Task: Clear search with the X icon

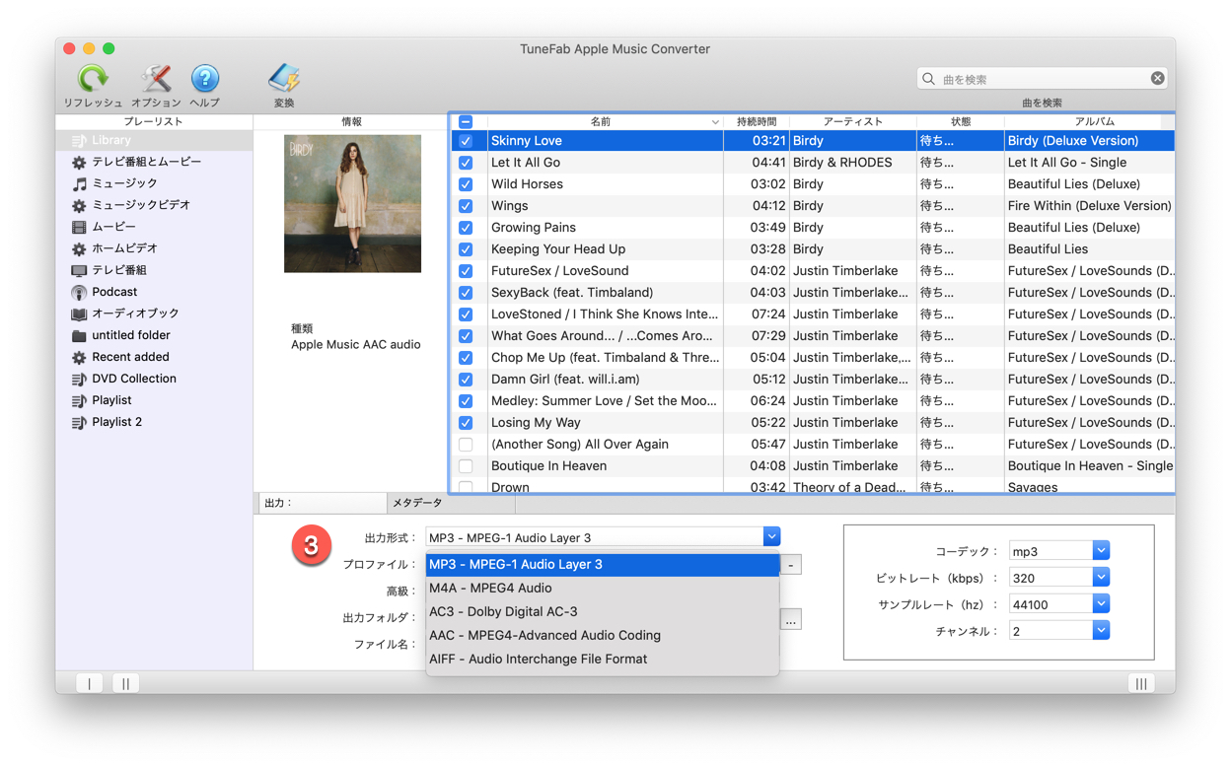Action: click(1157, 78)
